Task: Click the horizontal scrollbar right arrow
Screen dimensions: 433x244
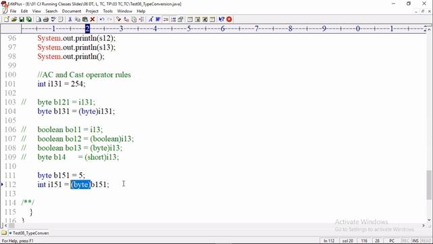Action: [x=424, y=226]
